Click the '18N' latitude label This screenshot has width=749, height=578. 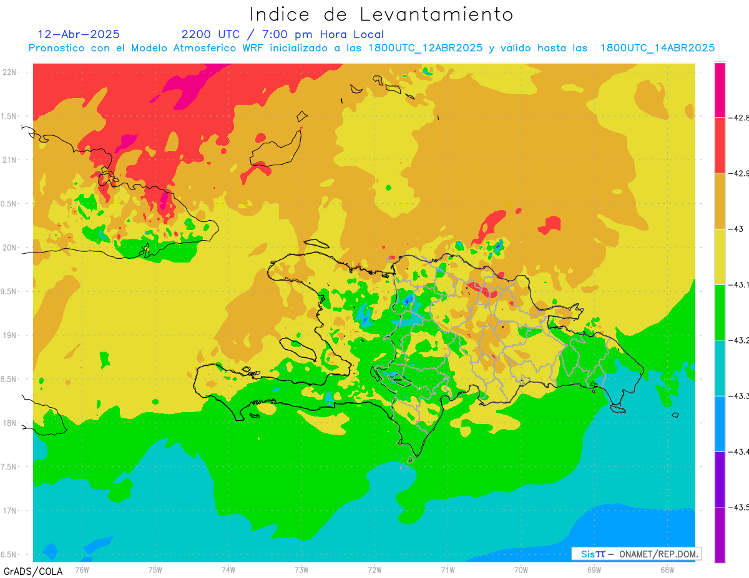(11, 423)
